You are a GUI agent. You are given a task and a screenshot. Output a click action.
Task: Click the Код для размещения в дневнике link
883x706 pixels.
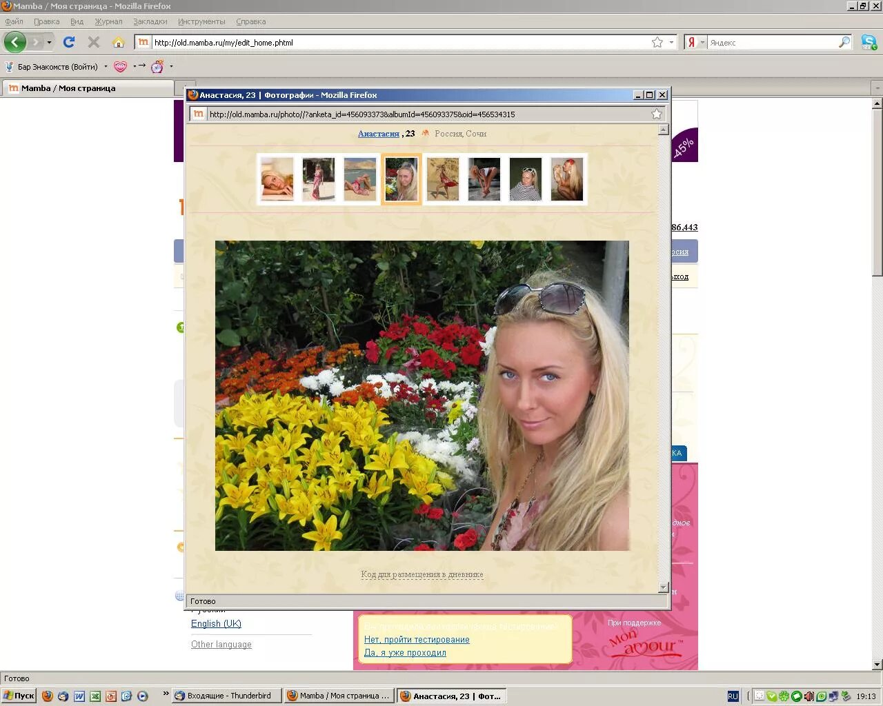422,574
